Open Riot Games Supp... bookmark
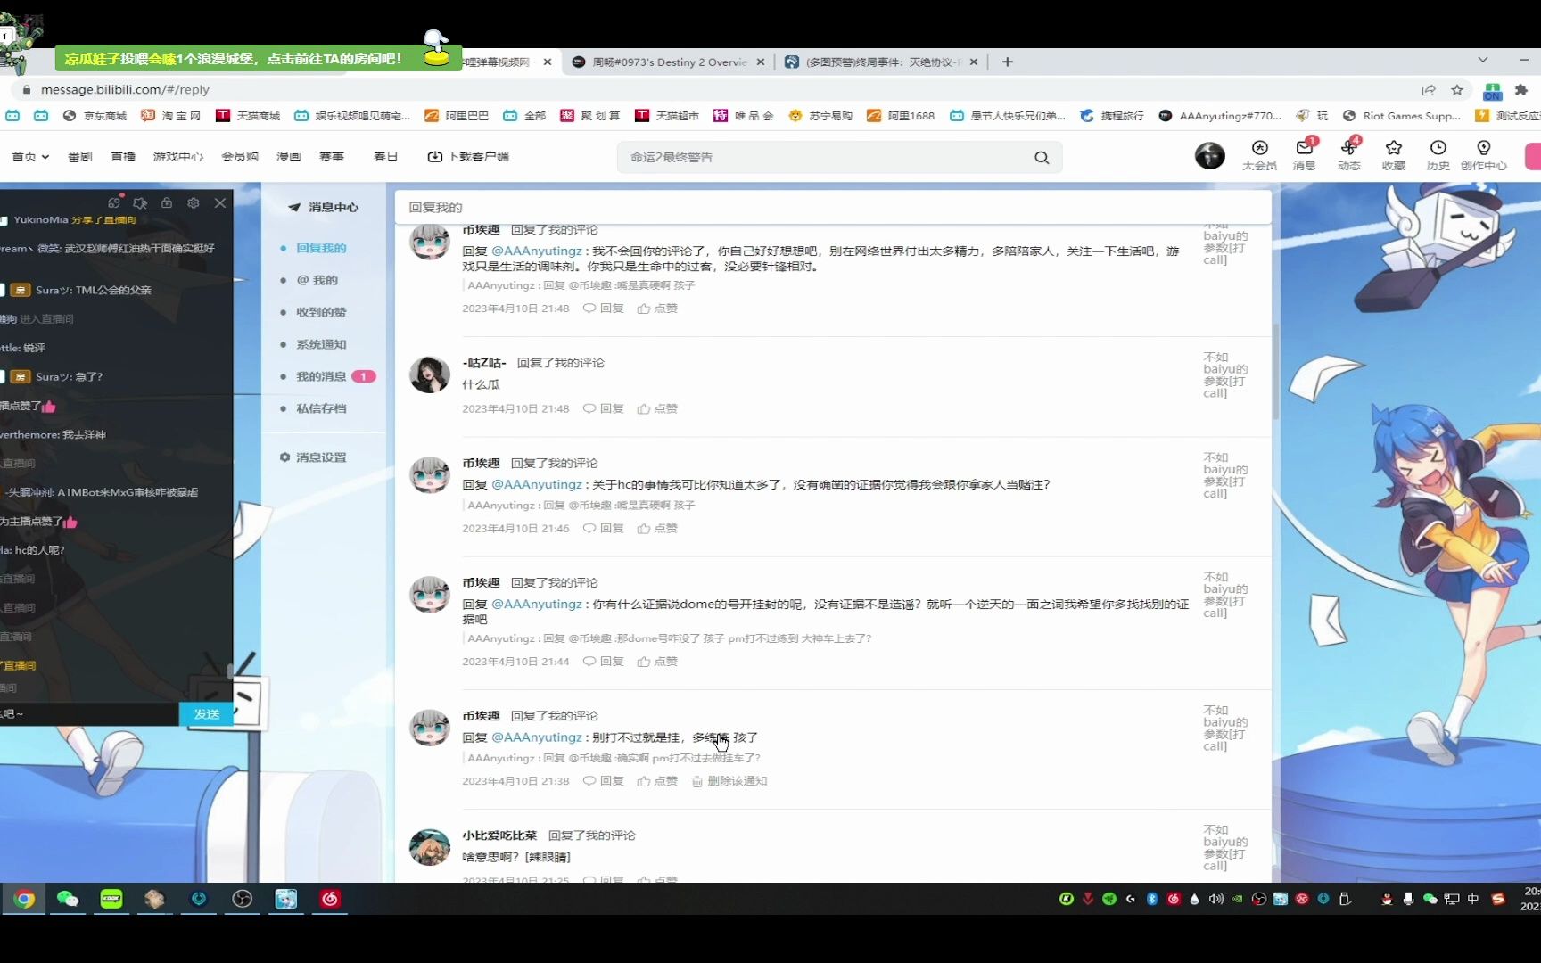 coord(1402,116)
